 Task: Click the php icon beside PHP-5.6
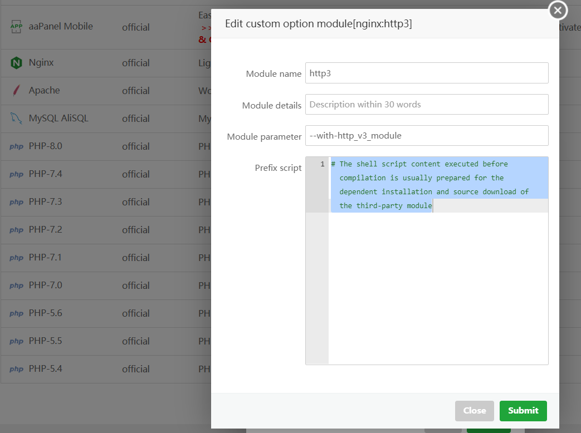pyautogui.click(x=16, y=313)
